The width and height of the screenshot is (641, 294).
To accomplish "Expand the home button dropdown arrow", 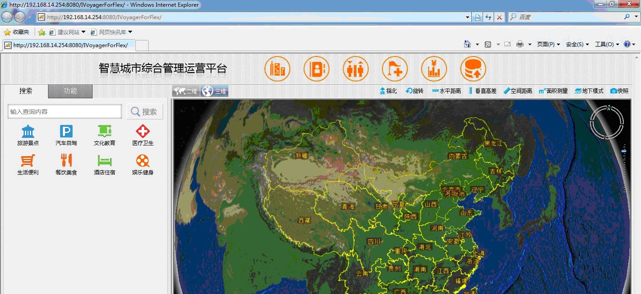I will pos(477,44).
